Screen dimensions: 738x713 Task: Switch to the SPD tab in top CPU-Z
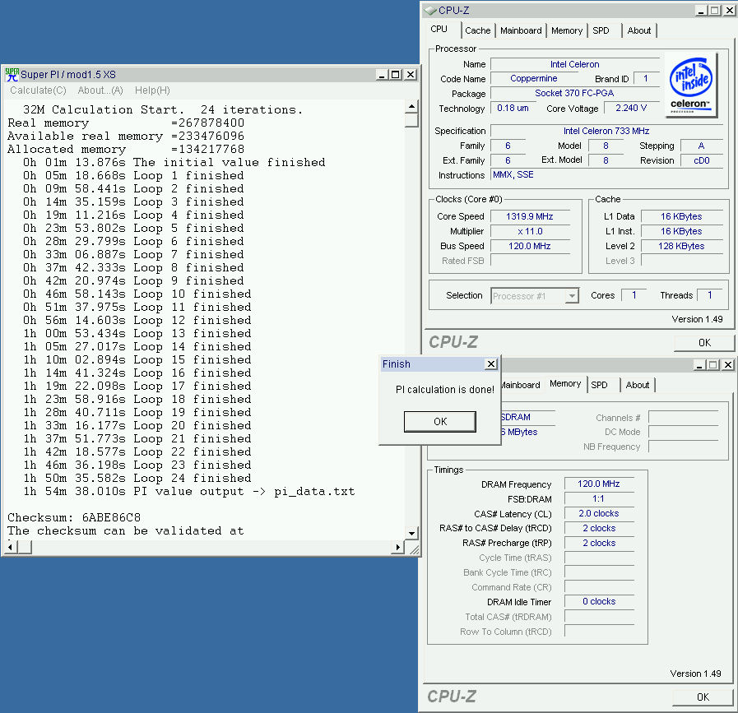pyautogui.click(x=601, y=30)
